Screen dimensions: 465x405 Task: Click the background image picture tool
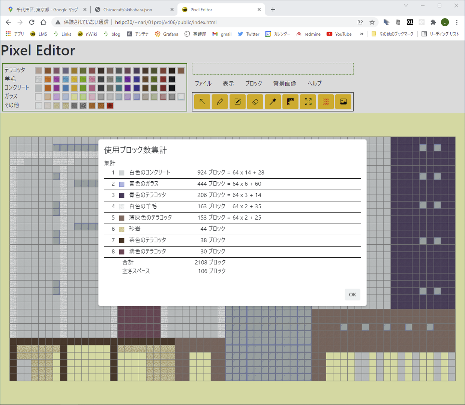tap(343, 102)
